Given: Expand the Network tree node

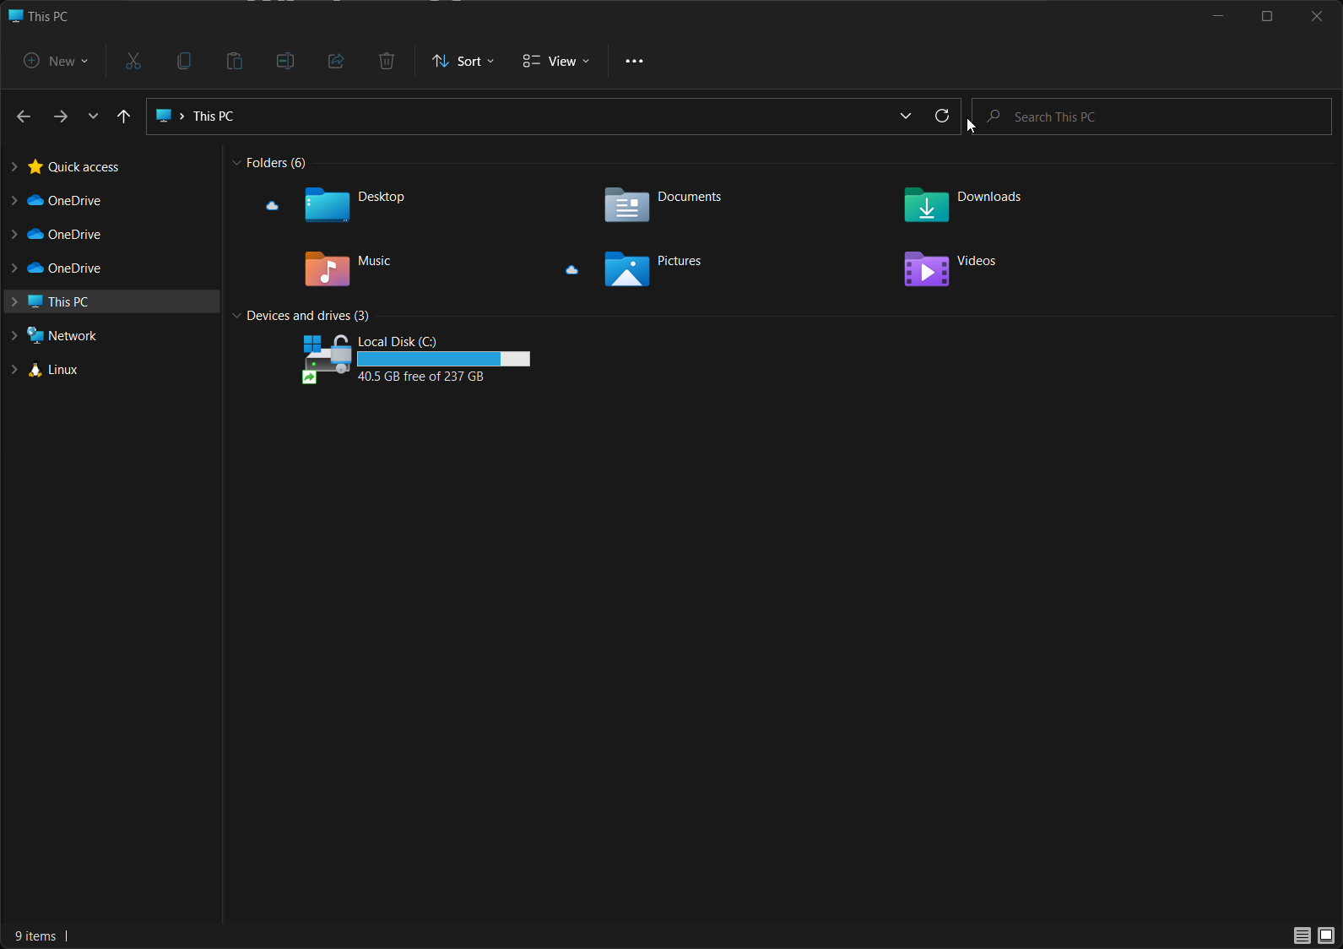Looking at the screenshot, I should pyautogui.click(x=14, y=335).
